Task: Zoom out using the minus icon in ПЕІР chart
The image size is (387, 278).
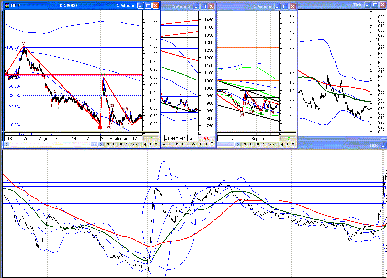Action: click(x=132, y=144)
